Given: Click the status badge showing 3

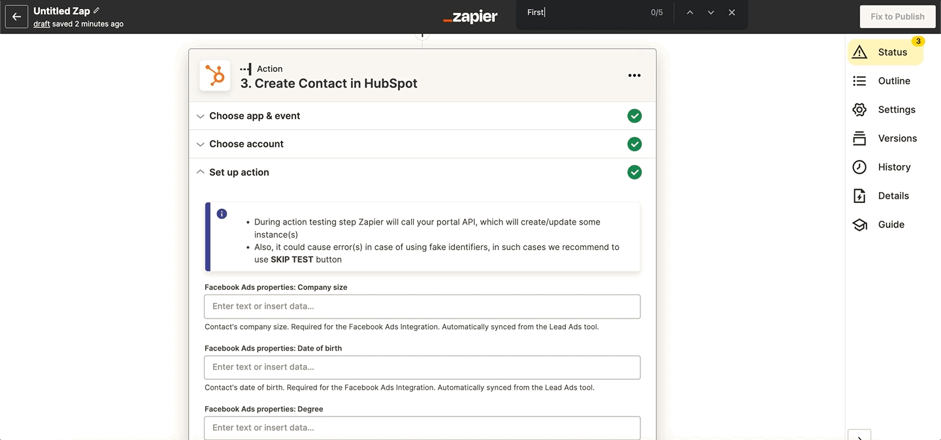Looking at the screenshot, I should pos(918,42).
